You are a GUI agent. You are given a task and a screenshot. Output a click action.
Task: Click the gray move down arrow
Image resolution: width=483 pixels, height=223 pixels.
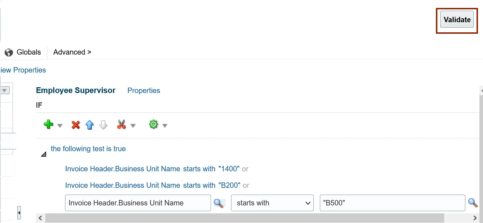click(103, 125)
